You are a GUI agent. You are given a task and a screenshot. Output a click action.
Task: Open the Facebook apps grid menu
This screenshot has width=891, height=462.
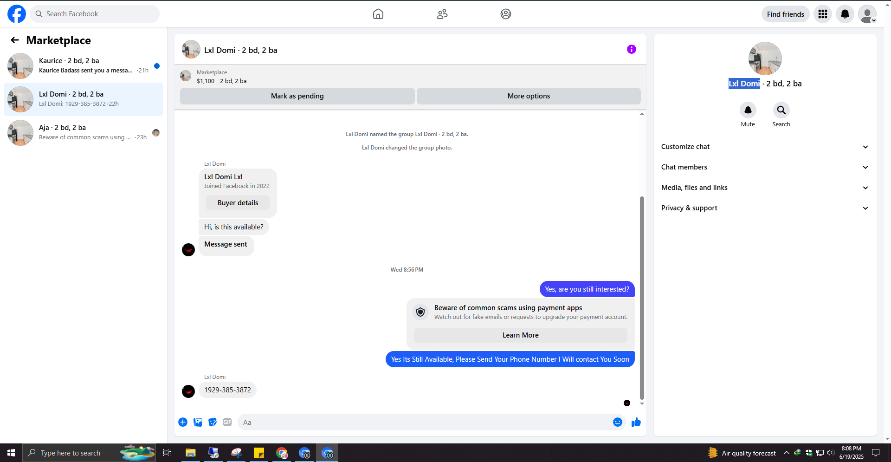823,14
